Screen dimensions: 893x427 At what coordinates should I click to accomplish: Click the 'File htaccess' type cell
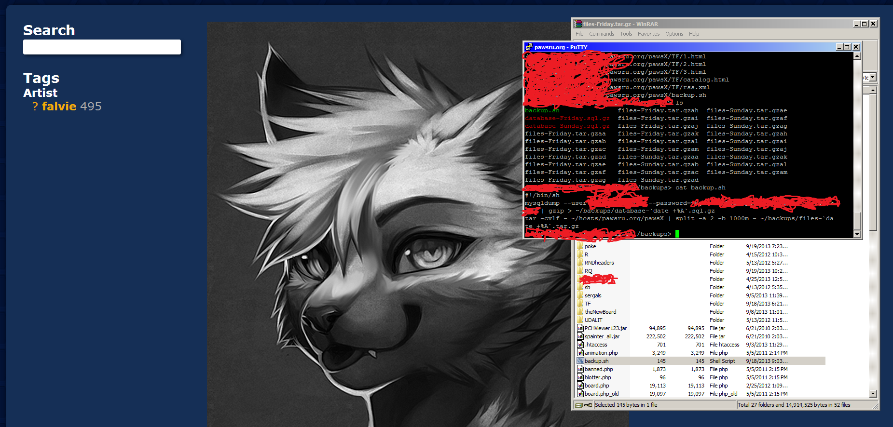coord(724,345)
